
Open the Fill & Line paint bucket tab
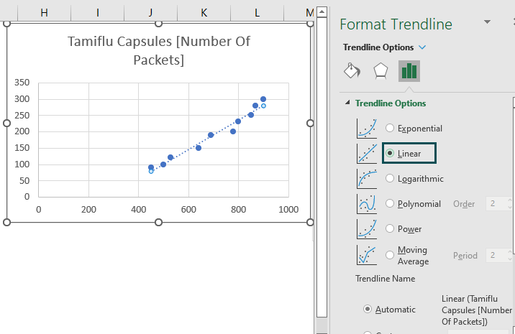click(x=352, y=70)
